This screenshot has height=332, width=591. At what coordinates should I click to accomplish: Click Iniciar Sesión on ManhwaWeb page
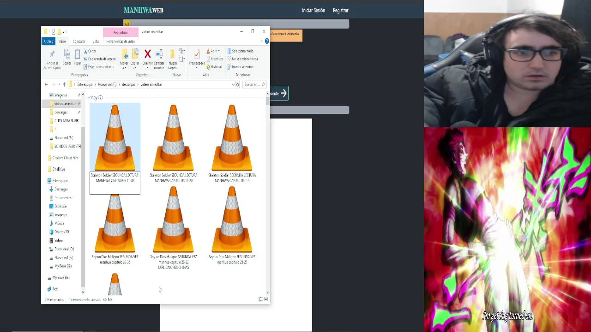[x=314, y=10]
